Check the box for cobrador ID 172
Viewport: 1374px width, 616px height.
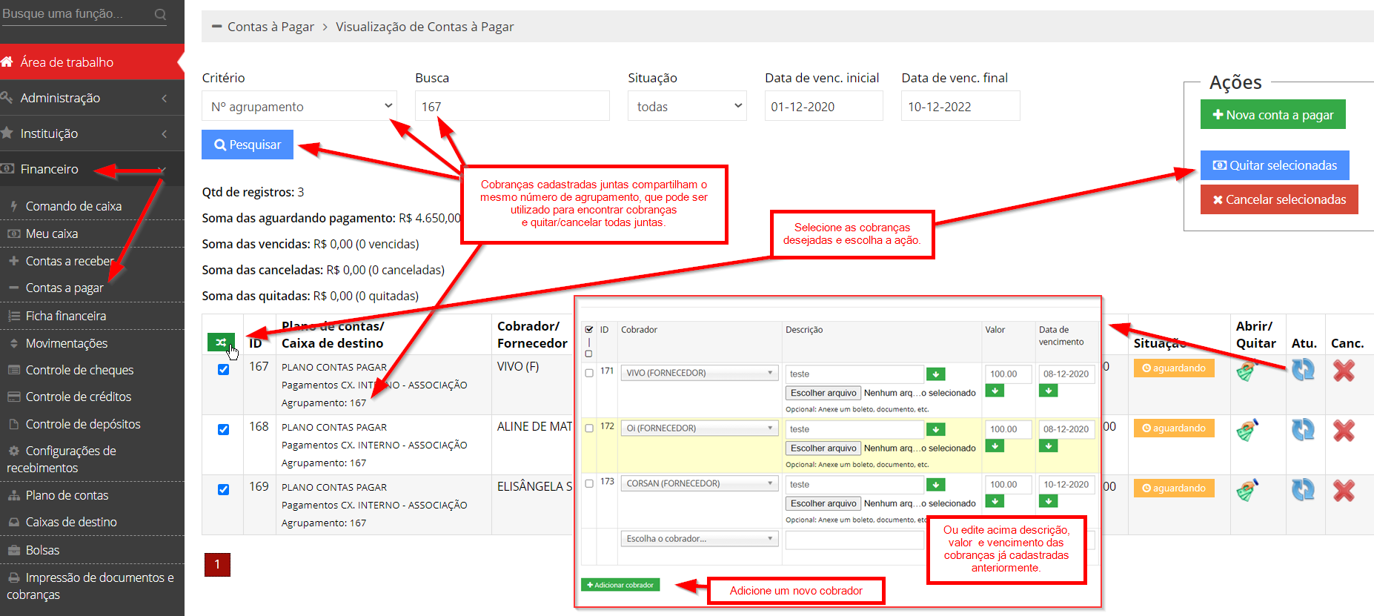click(x=589, y=428)
